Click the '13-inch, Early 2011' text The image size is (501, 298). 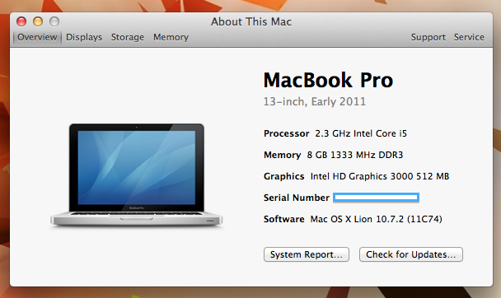click(315, 101)
